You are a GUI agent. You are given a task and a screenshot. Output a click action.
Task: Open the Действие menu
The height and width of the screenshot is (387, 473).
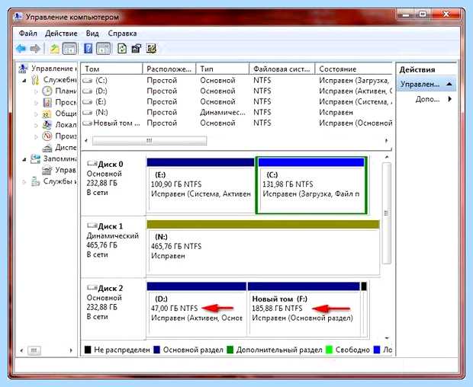point(61,33)
